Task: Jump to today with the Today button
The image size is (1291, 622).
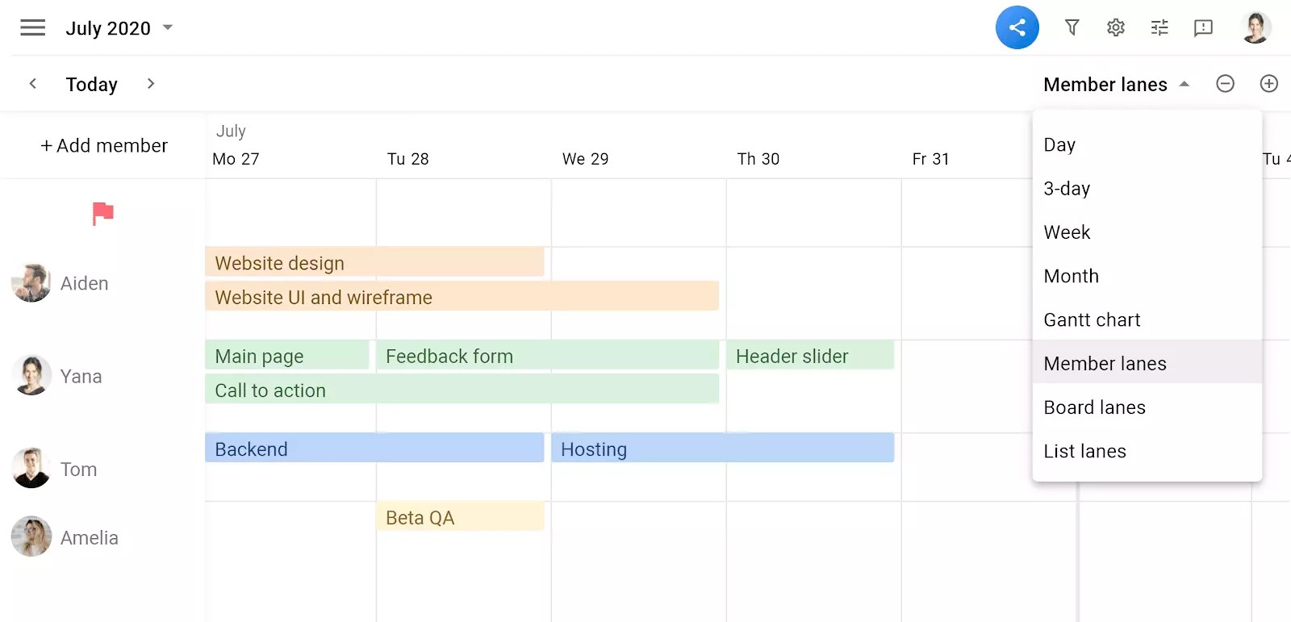Action: [91, 84]
